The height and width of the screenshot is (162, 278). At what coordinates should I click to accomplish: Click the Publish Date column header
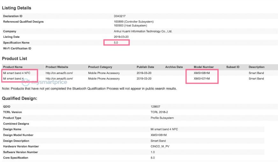coord(145,67)
